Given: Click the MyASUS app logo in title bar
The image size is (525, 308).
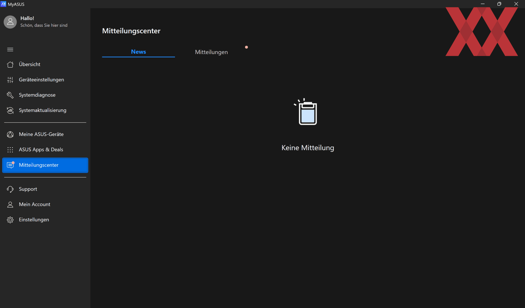Looking at the screenshot, I should tap(3, 4).
